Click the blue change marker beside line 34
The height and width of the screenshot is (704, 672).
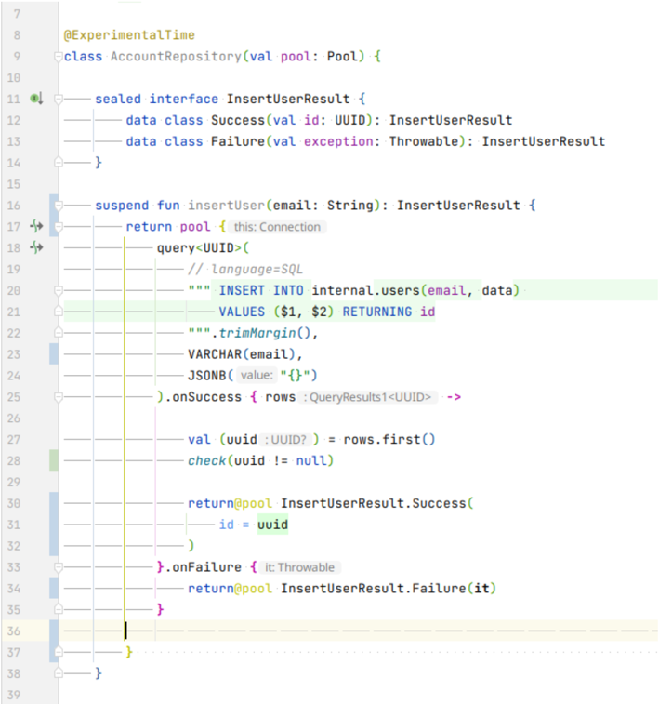54,588
